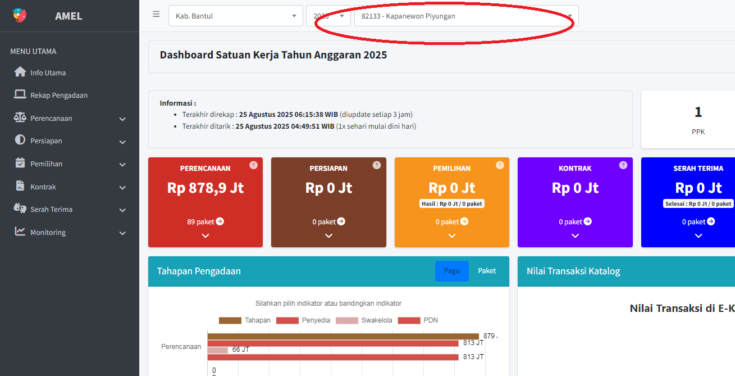Click the AMEL logo icon
This screenshot has height=376, width=735.
[x=20, y=16]
